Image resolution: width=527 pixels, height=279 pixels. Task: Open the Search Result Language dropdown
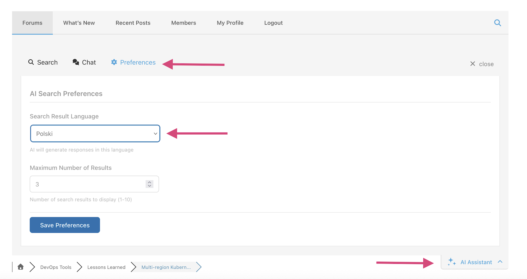click(95, 134)
